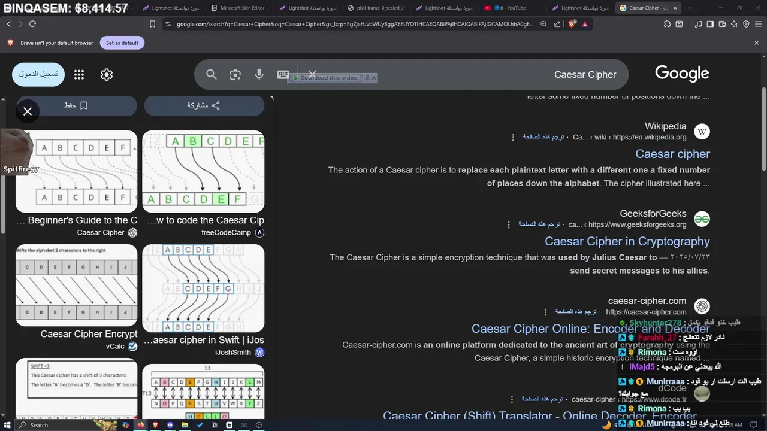Reload the current page

pyautogui.click(x=32, y=24)
